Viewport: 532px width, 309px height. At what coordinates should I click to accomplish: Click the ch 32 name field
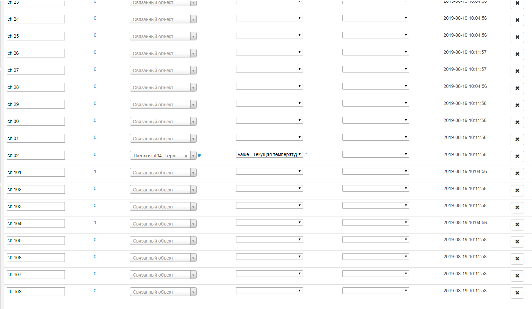[x=36, y=155]
